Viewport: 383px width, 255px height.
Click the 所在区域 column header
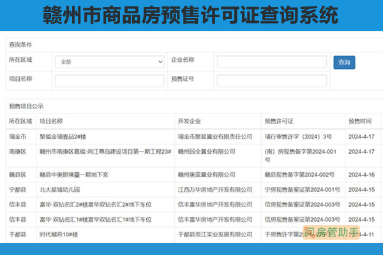click(x=20, y=121)
